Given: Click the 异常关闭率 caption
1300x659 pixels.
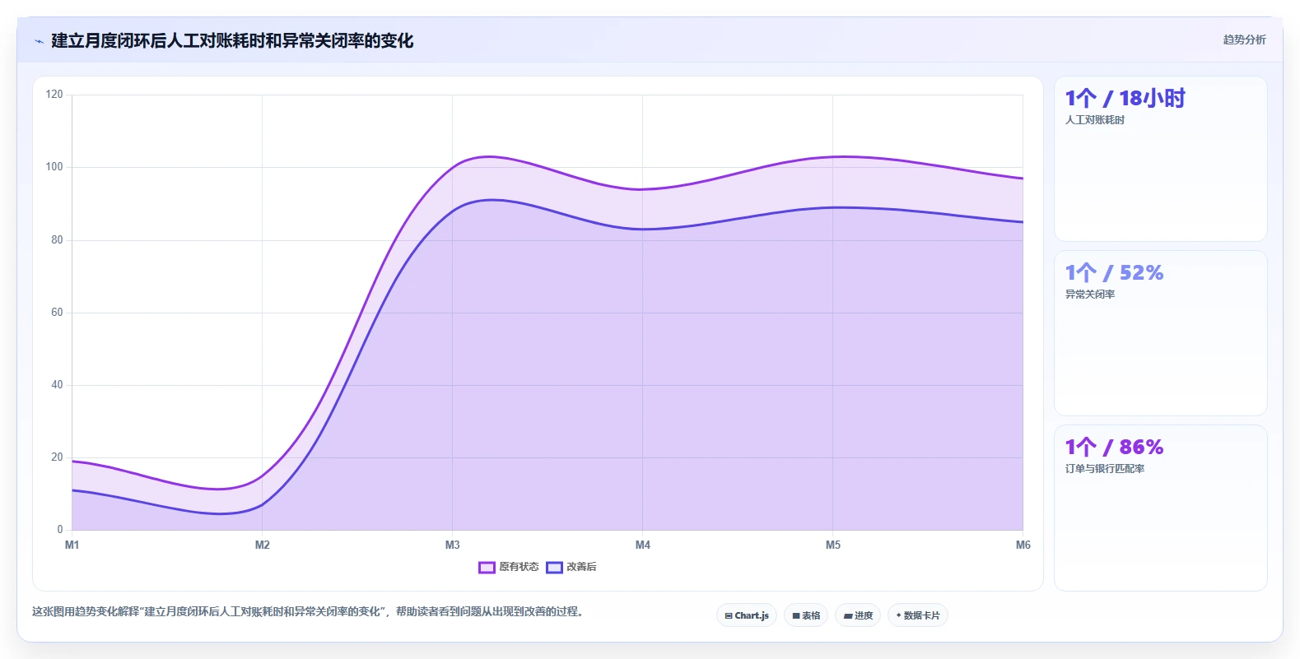Looking at the screenshot, I should tap(1090, 295).
